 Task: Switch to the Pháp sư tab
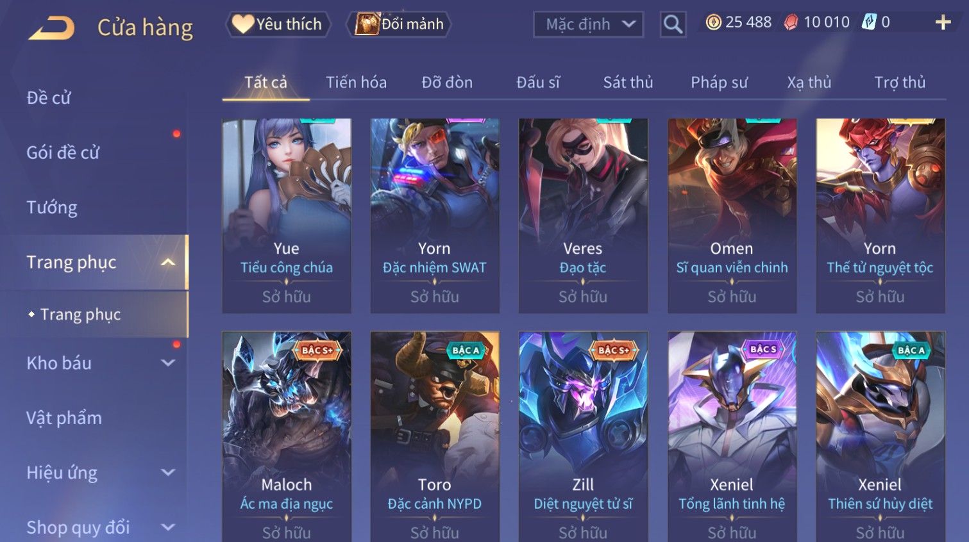(719, 82)
